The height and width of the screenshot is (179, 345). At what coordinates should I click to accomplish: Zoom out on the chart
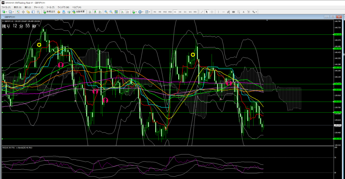click(111, 12)
